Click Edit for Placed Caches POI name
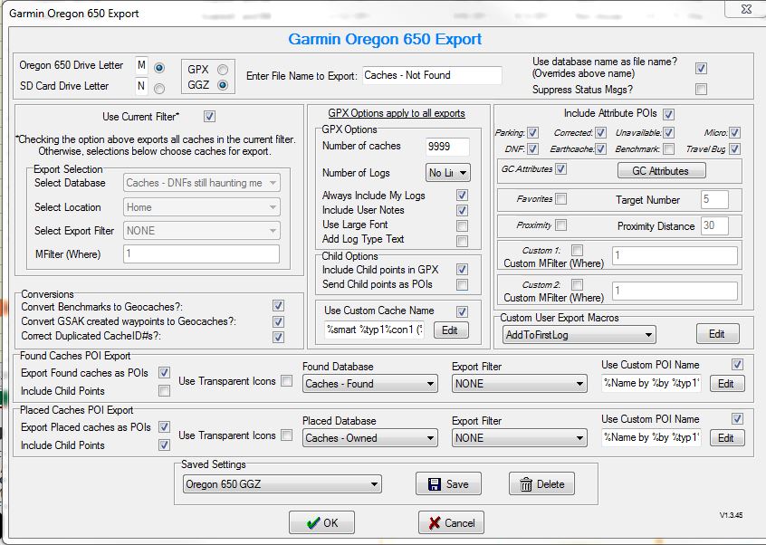This screenshot has height=545, width=766. (x=727, y=438)
